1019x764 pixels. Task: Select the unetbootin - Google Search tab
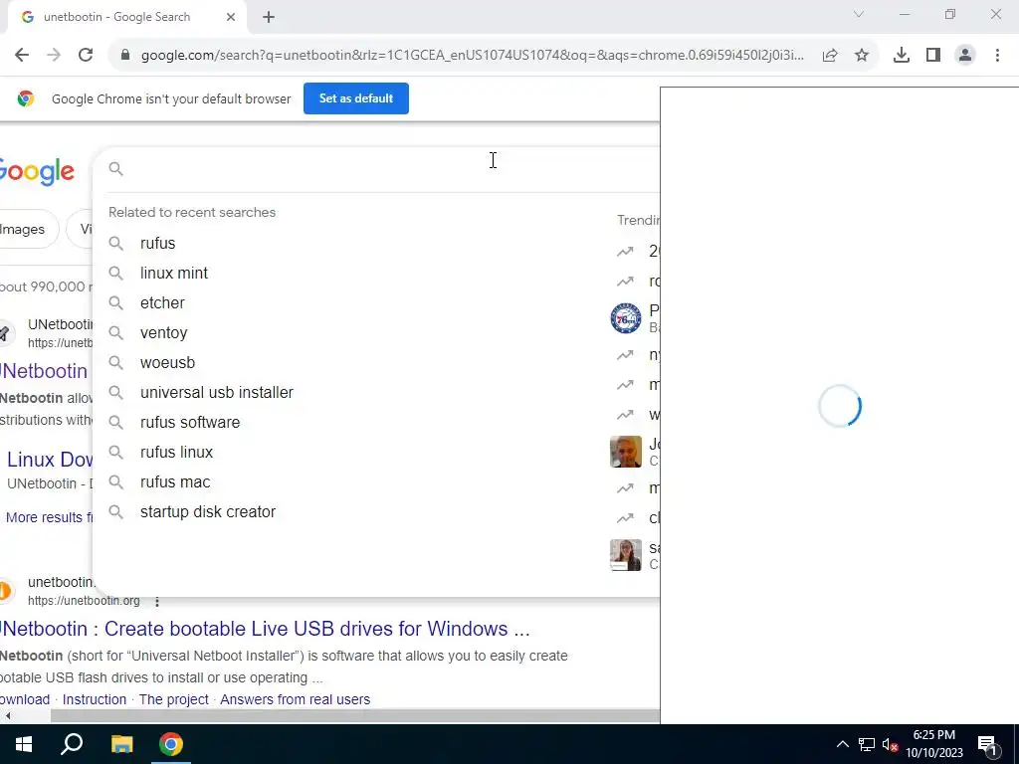pos(126,17)
